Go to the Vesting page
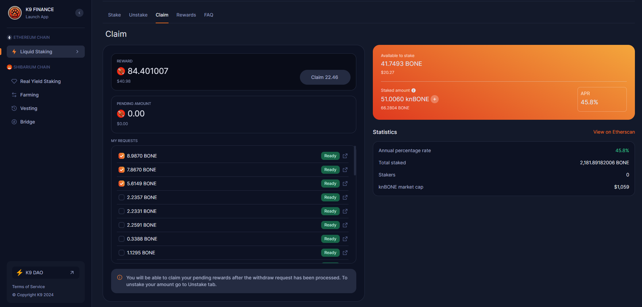This screenshot has width=642, height=307. pos(29,108)
